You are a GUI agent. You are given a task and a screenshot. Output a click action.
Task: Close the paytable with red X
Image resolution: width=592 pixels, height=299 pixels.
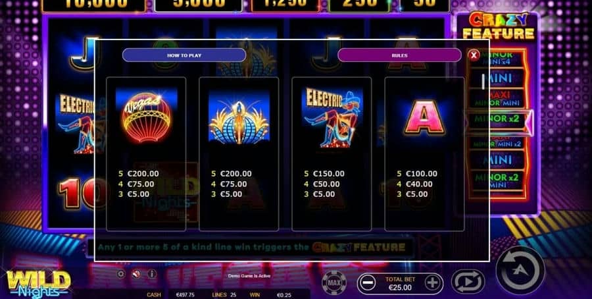coord(474,55)
